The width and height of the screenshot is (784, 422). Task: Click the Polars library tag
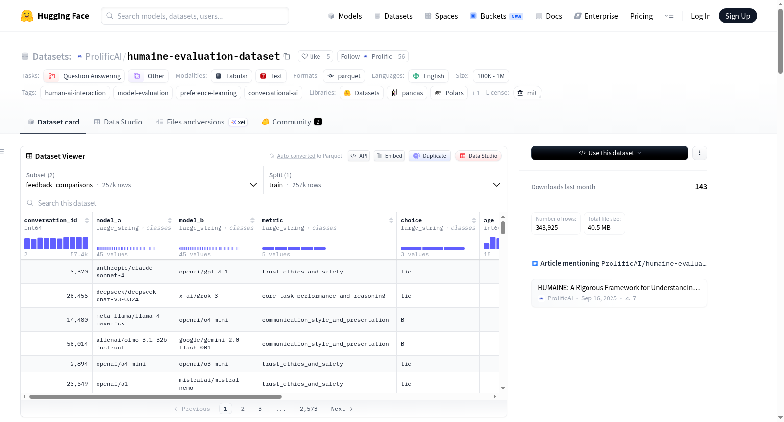click(449, 93)
